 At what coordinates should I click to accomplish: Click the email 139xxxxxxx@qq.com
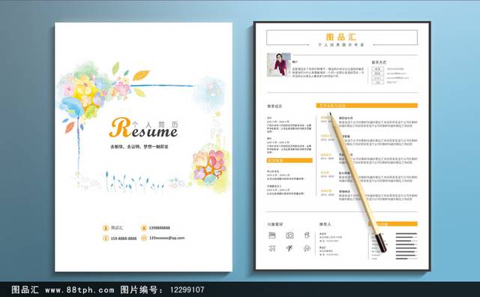pyautogui.click(x=166, y=238)
